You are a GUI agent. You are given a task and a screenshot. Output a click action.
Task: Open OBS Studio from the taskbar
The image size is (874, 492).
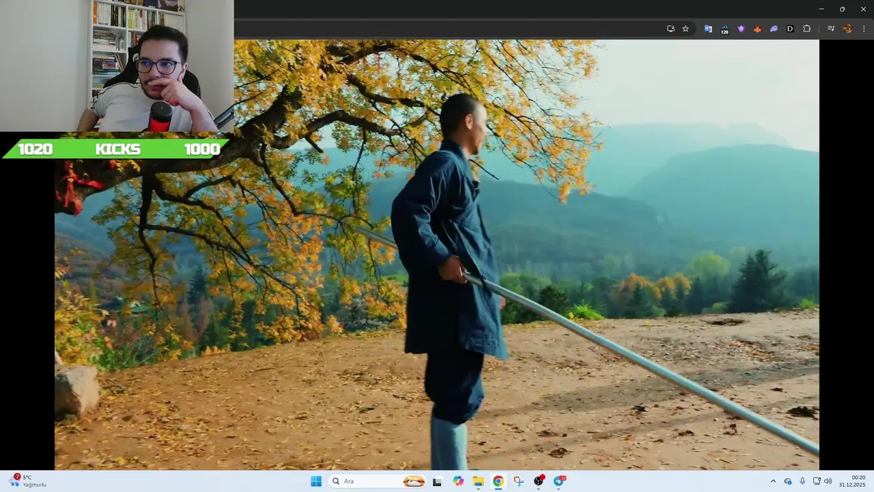(539, 481)
